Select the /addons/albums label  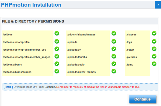pyautogui.click(x=12, y=65)
